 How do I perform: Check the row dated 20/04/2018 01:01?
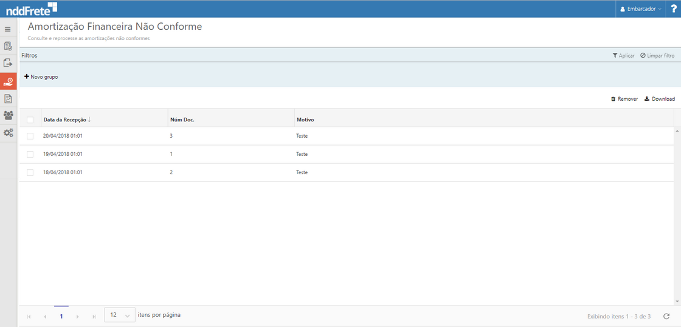pyautogui.click(x=30, y=136)
